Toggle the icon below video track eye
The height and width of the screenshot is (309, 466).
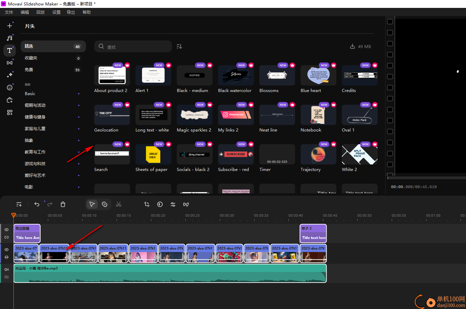[7, 257]
